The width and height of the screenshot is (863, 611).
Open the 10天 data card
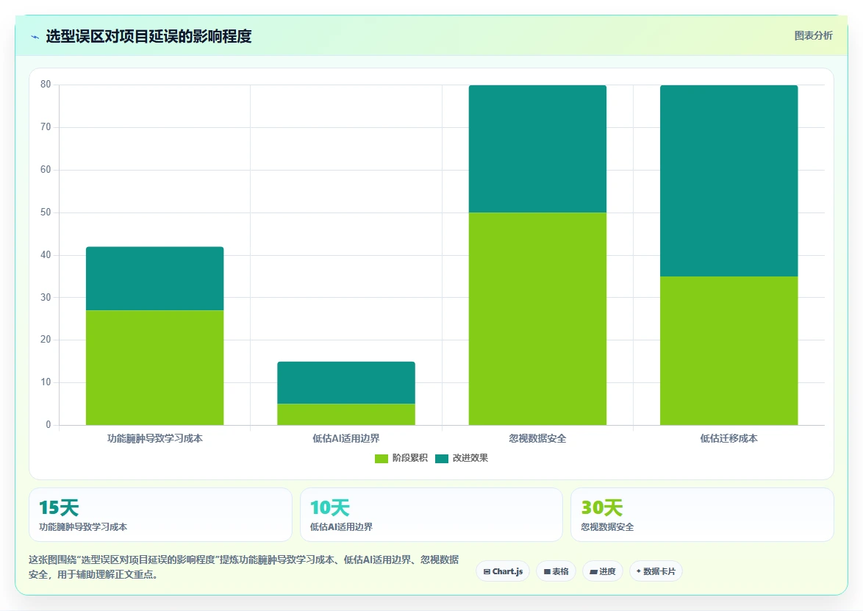click(x=431, y=515)
